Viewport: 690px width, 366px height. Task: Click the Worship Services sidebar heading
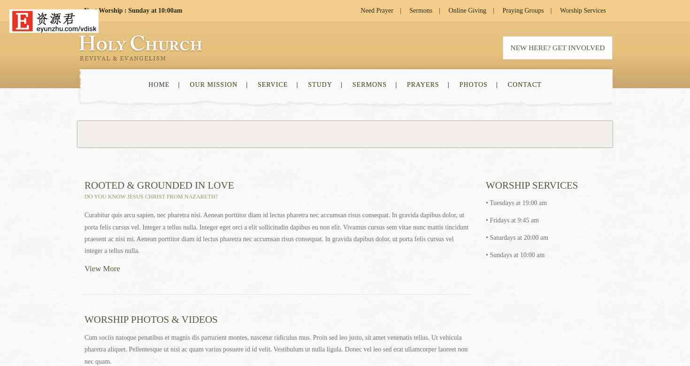[x=532, y=185]
